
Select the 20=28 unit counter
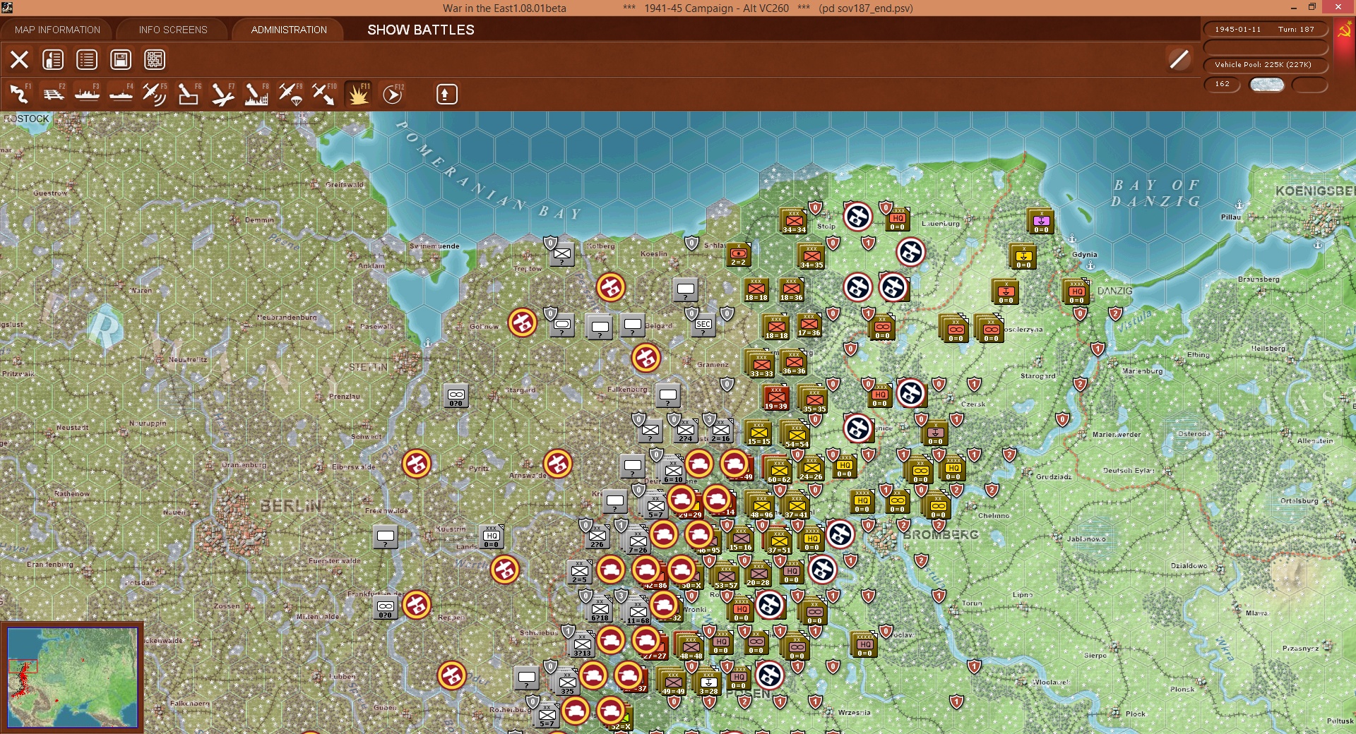pyautogui.click(x=759, y=574)
